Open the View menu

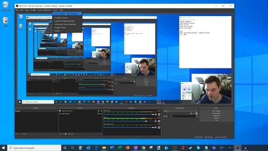click(27, 10)
